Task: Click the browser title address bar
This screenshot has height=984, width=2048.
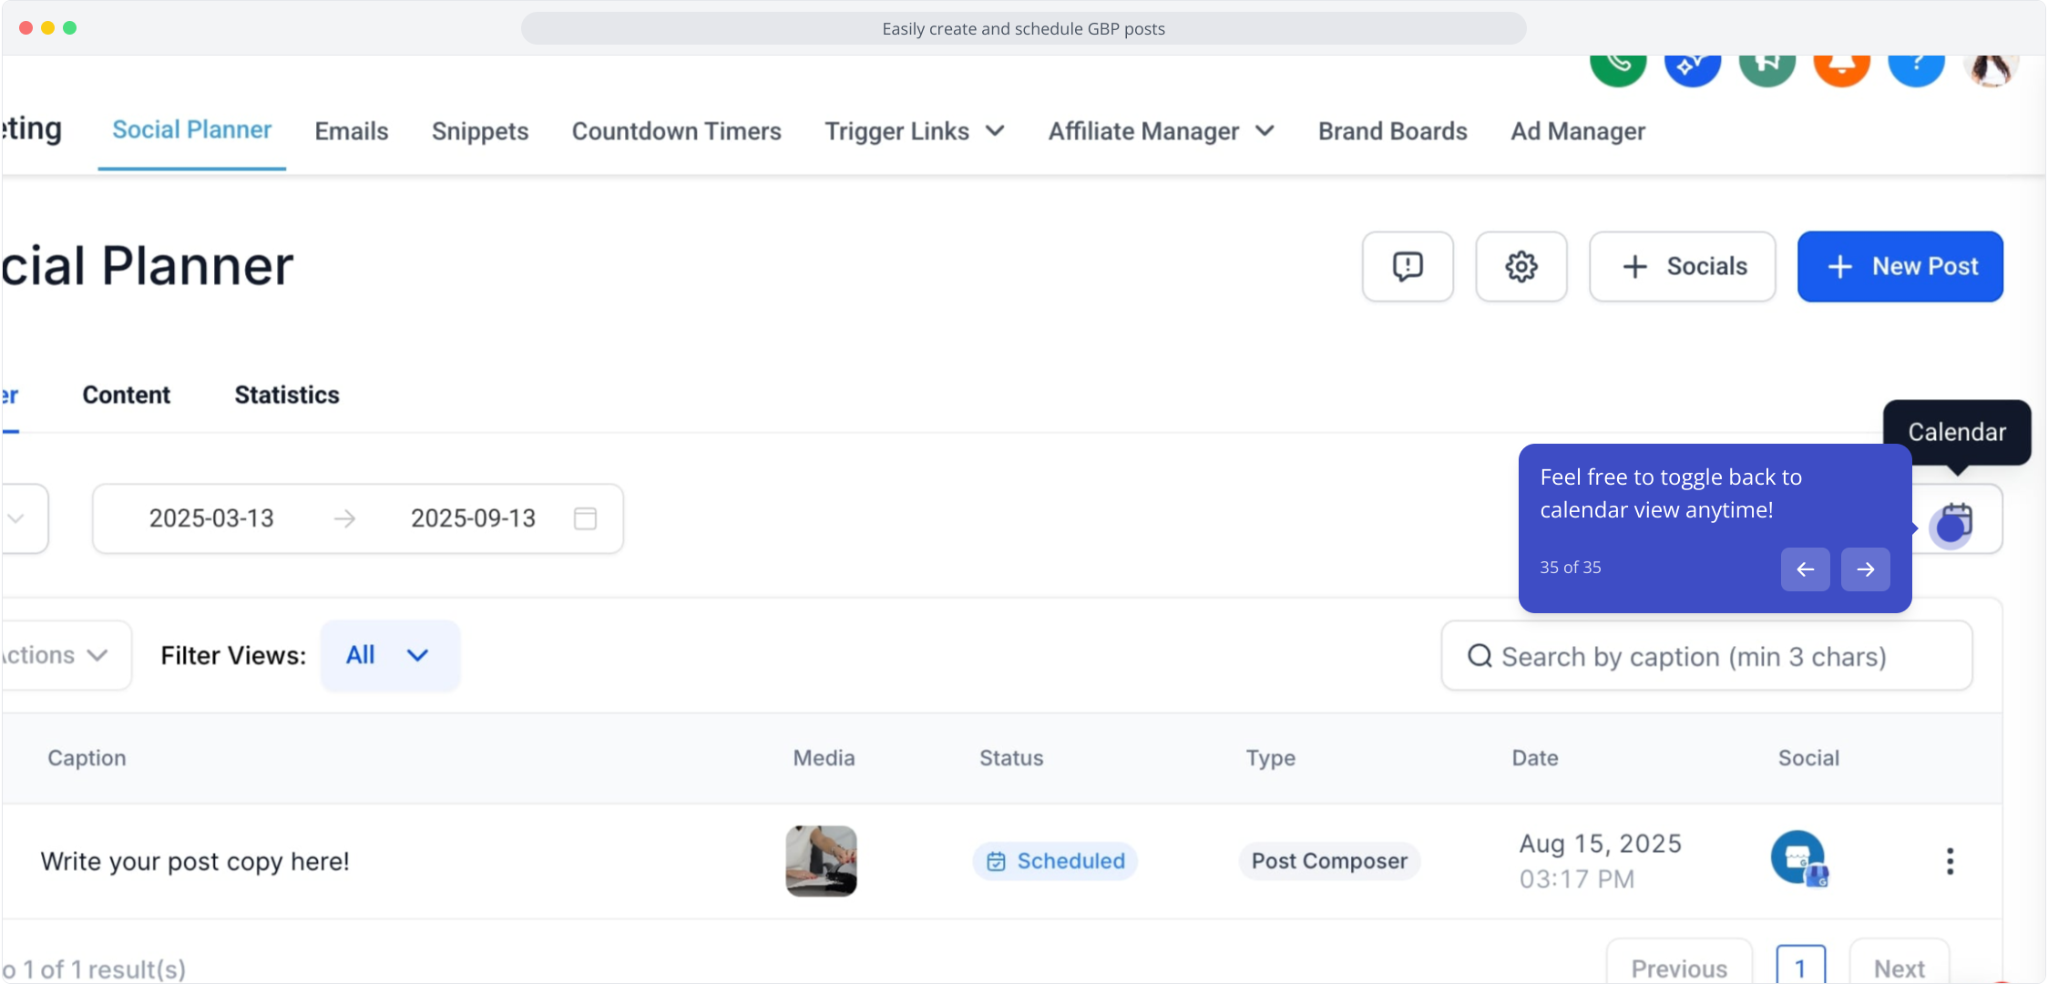Action: (1024, 28)
